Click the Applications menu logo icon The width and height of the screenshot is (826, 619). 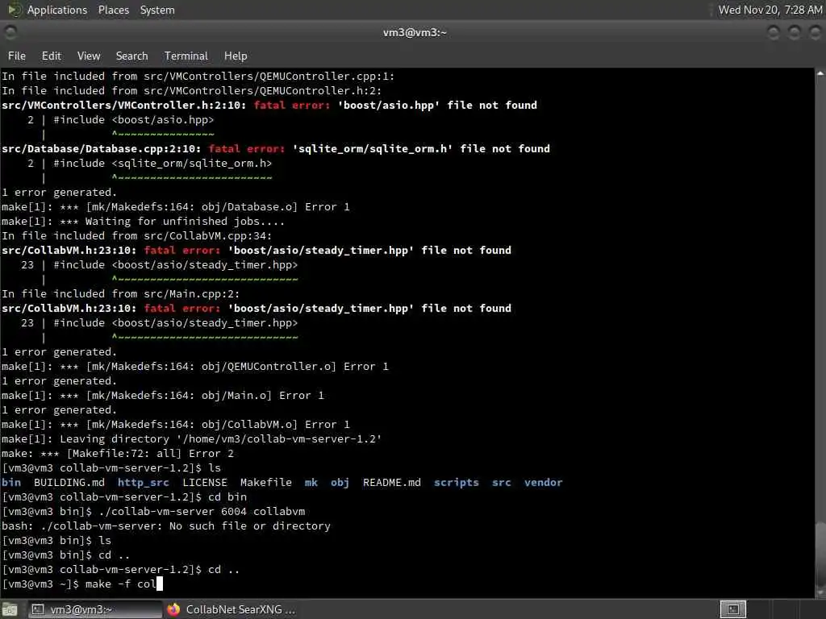pyautogui.click(x=15, y=10)
